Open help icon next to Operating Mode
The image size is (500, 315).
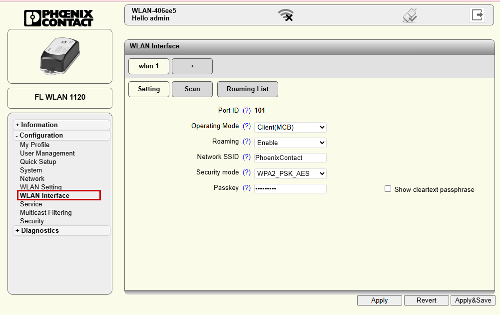pos(246,126)
